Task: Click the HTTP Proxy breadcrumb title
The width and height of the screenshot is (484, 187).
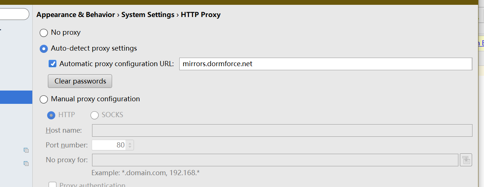Action: coord(200,15)
